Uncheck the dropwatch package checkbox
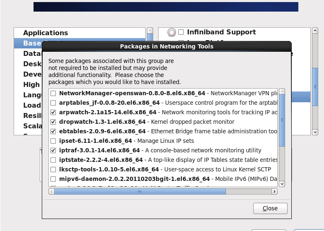The width and height of the screenshot is (324, 231). [x=53, y=122]
